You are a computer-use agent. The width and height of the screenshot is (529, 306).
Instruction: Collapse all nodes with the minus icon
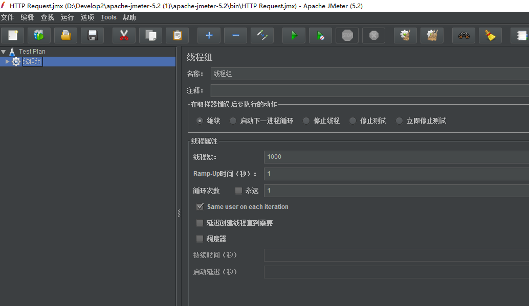(x=235, y=35)
